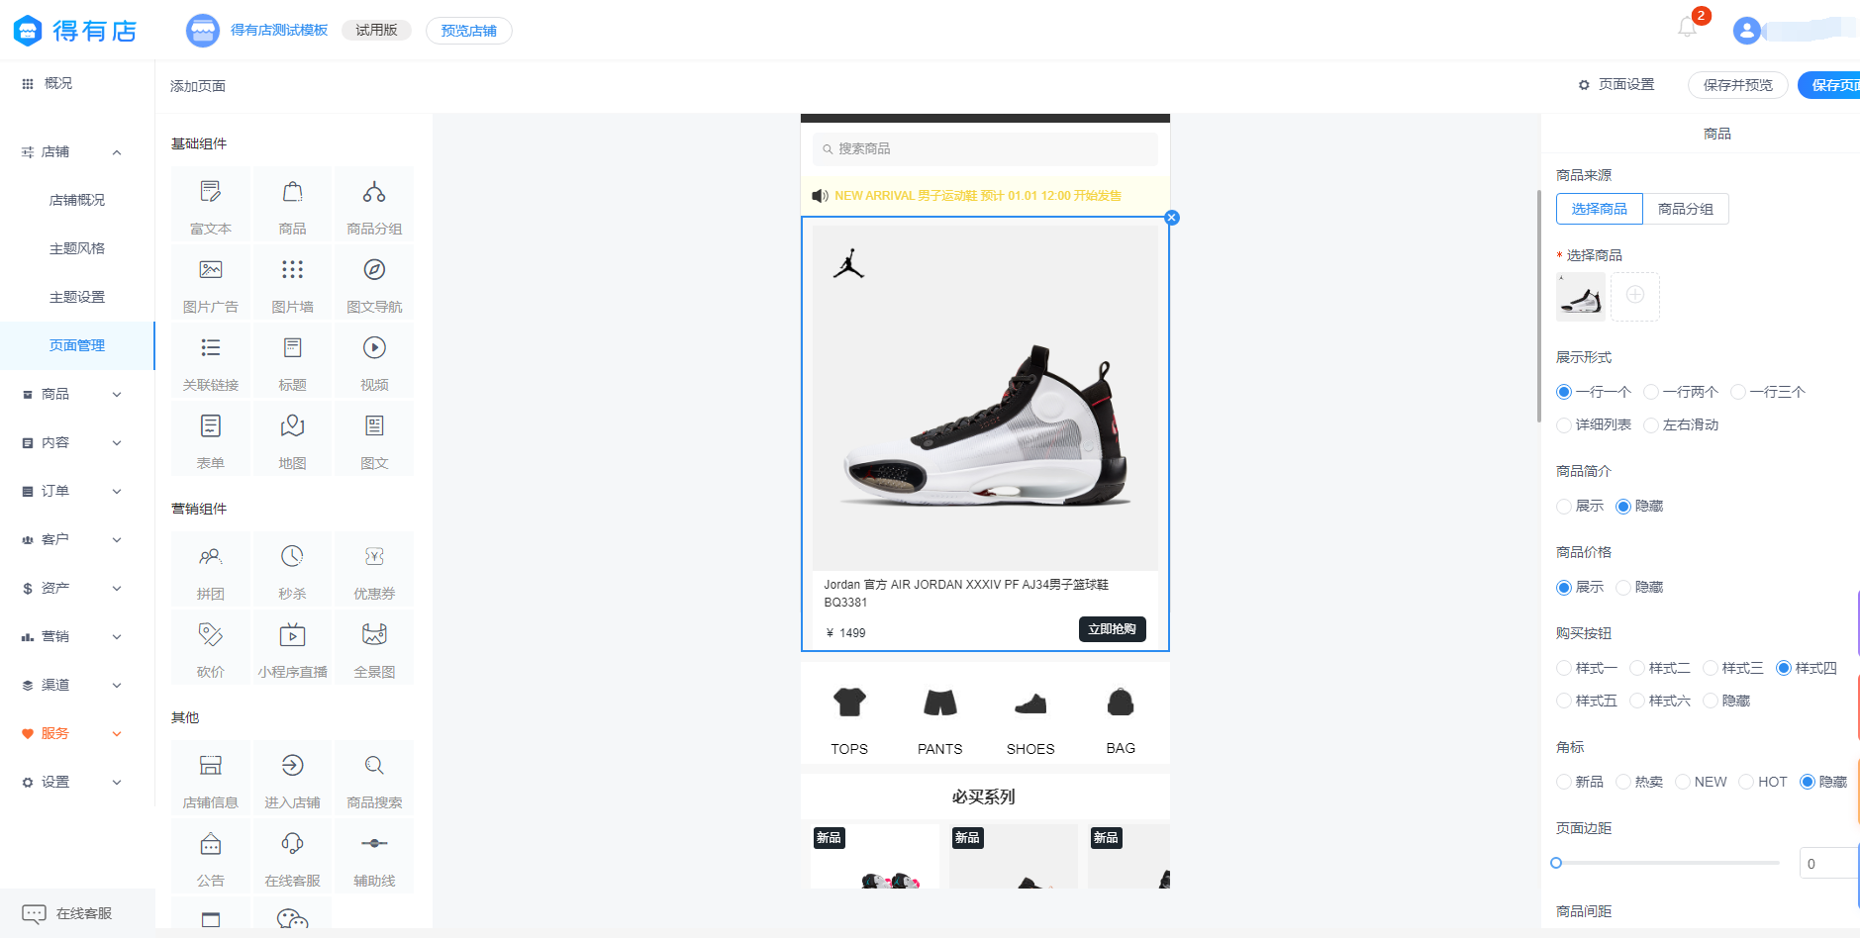
Task: Open 主题设置 in sidebar
Action: click(77, 297)
